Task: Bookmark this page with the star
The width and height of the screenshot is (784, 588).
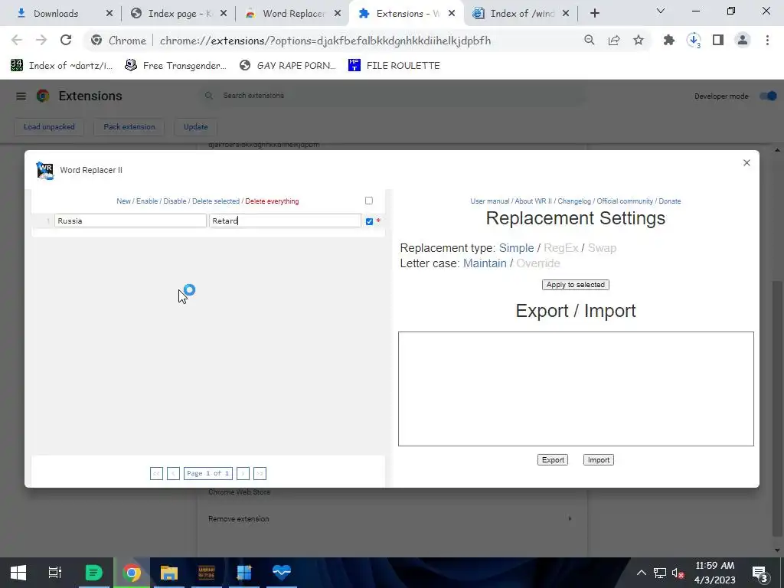Action: [639, 41]
